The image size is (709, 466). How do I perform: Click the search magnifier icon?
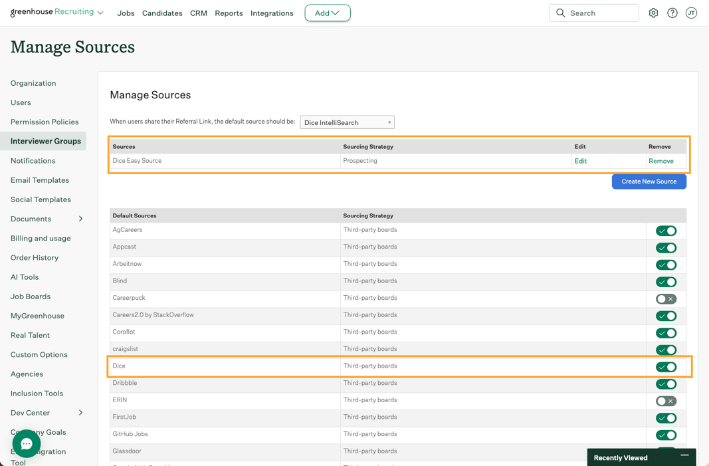tap(561, 13)
